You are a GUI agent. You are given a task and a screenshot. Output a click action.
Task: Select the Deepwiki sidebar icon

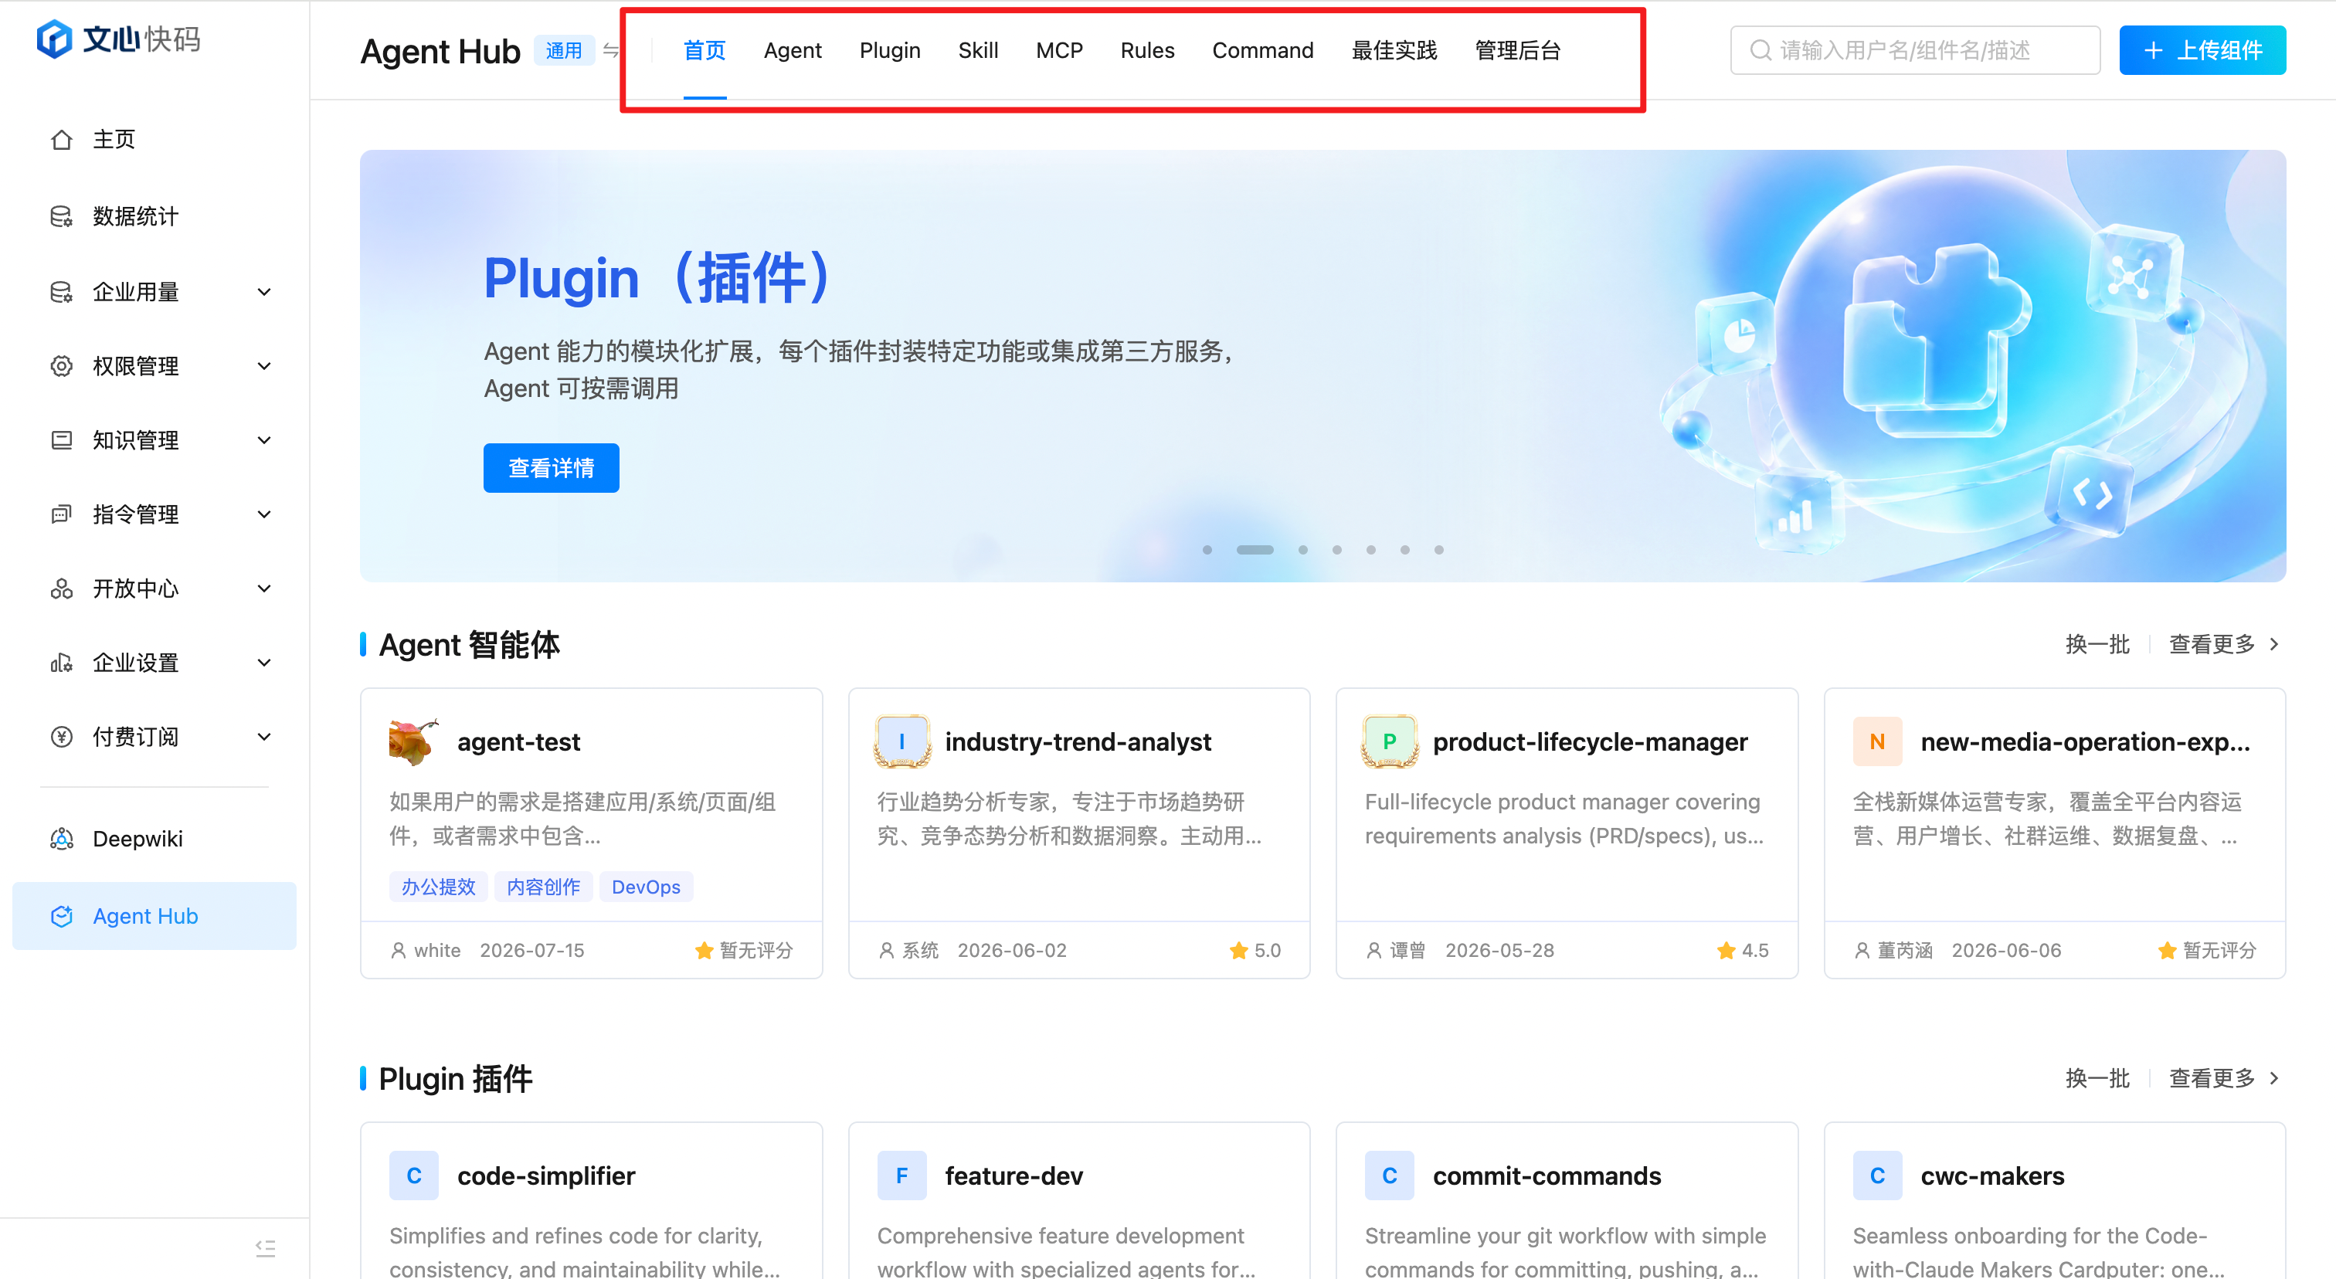61,839
